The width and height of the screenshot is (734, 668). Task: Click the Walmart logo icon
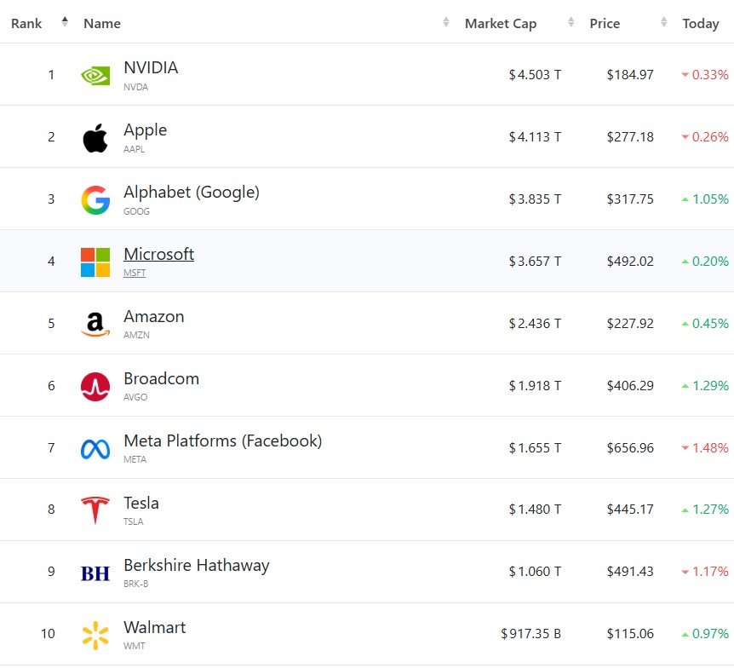pos(95,635)
